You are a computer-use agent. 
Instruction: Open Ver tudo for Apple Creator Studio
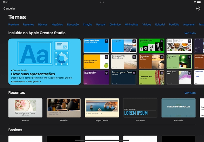pyautogui.click(x=190, y=33)
